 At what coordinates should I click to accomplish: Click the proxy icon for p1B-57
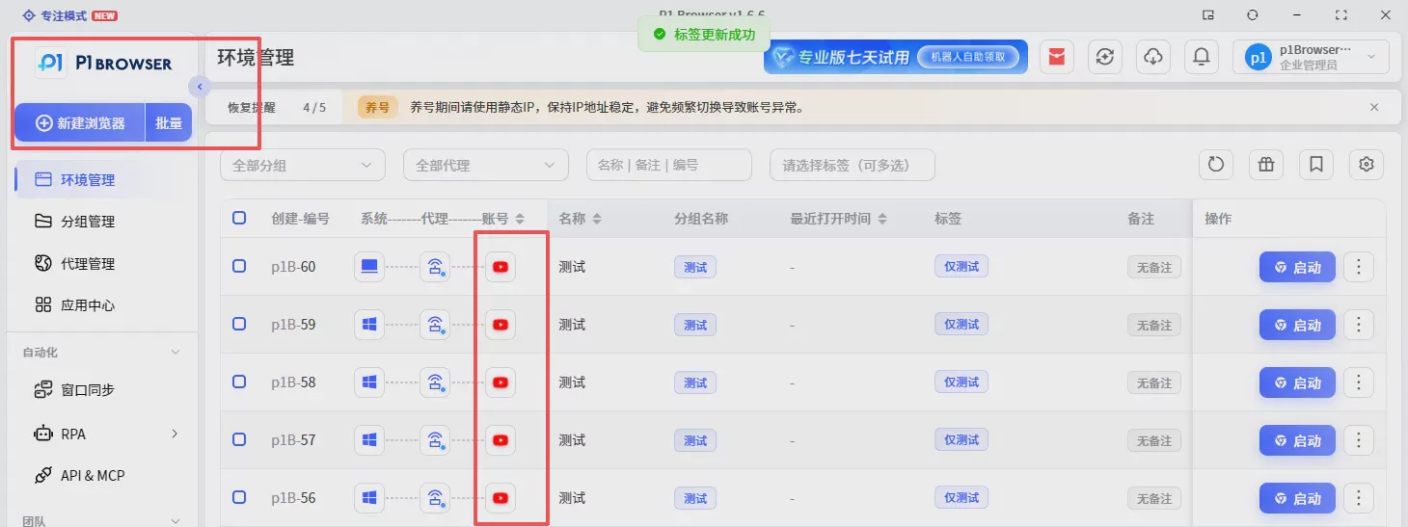coord(435,440)
